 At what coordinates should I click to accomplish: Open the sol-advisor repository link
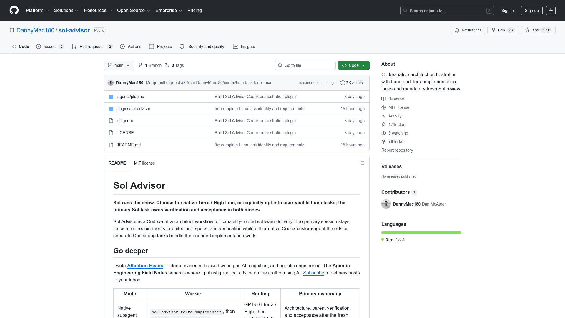pyautogui.click(x=74, y=30)
